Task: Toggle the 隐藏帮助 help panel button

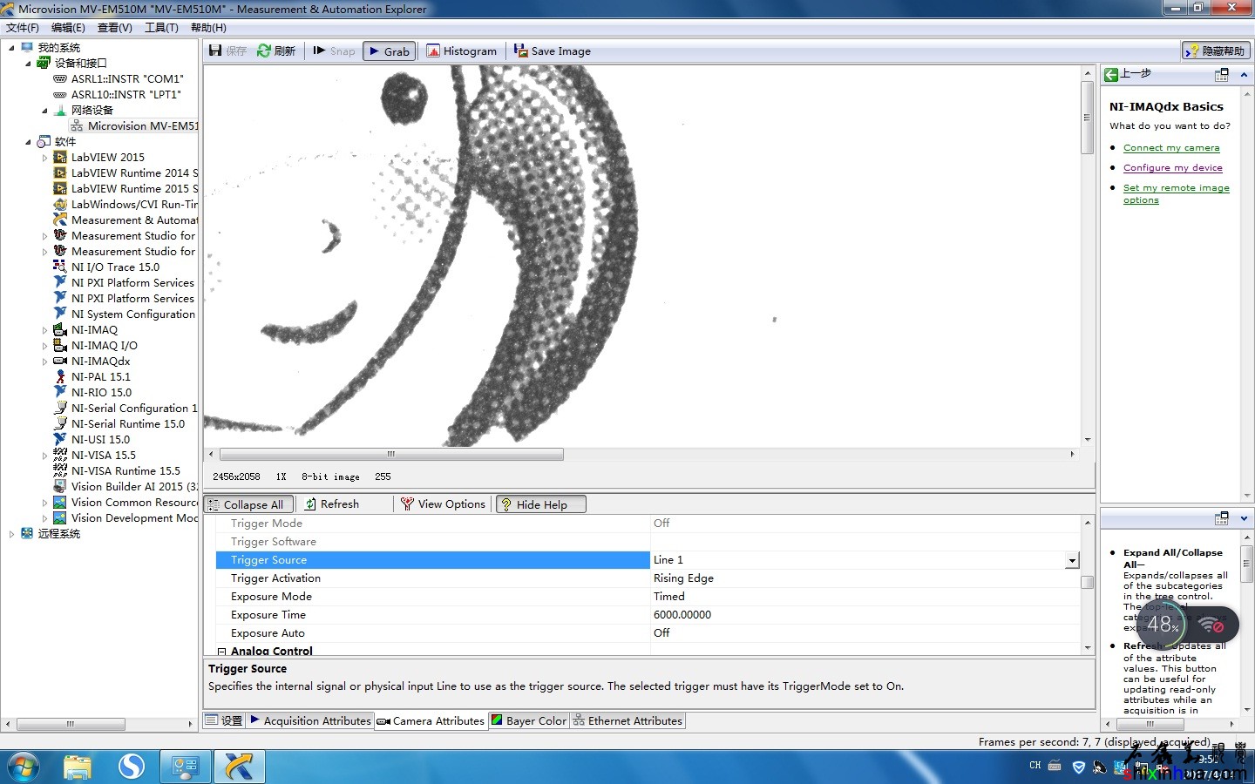Action: tap(1216, 51)
